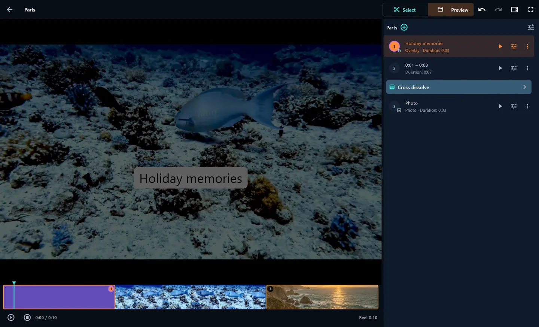
Task: Select part 2 row in list
Action: pos(459,68)
